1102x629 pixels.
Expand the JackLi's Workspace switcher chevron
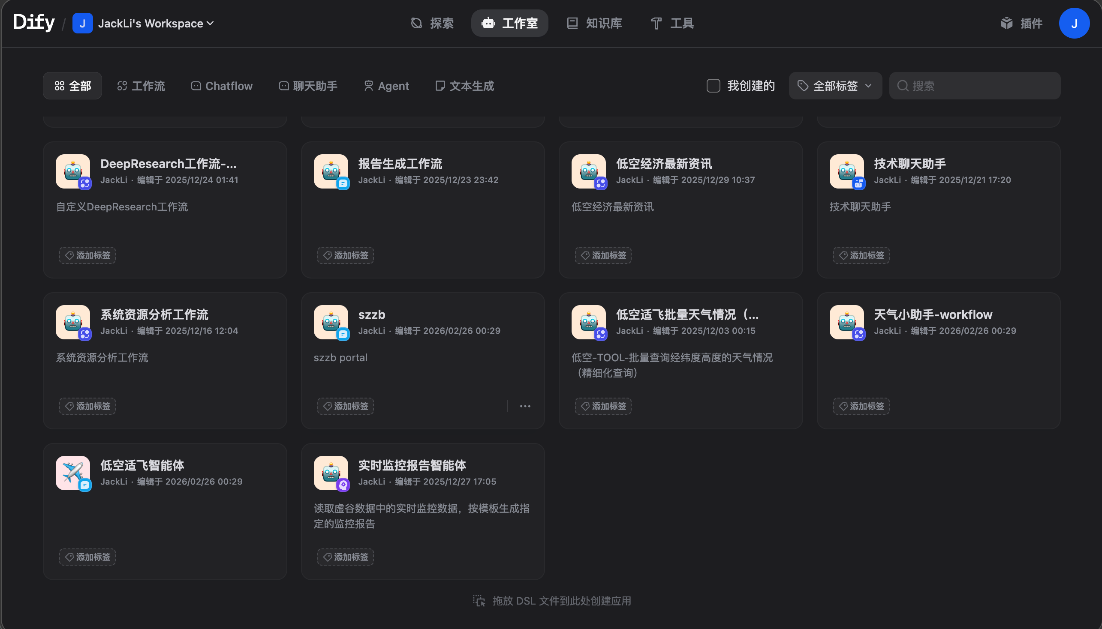tap(211, 23)
